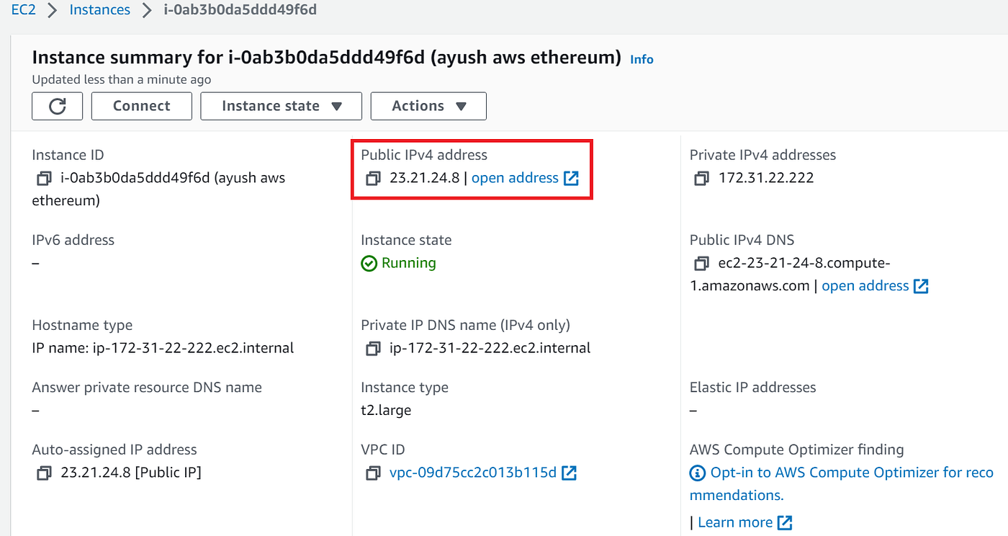Screen dimensions: 1008x536
Task: Click external link icon beside VPC ID
Action: [570, 473]
